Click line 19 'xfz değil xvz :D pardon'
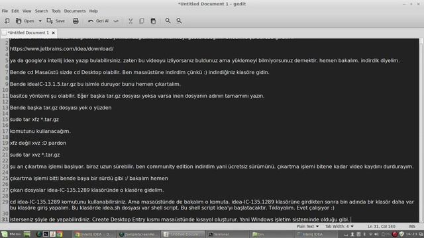 pyautogui.click(x=38, y=143)
